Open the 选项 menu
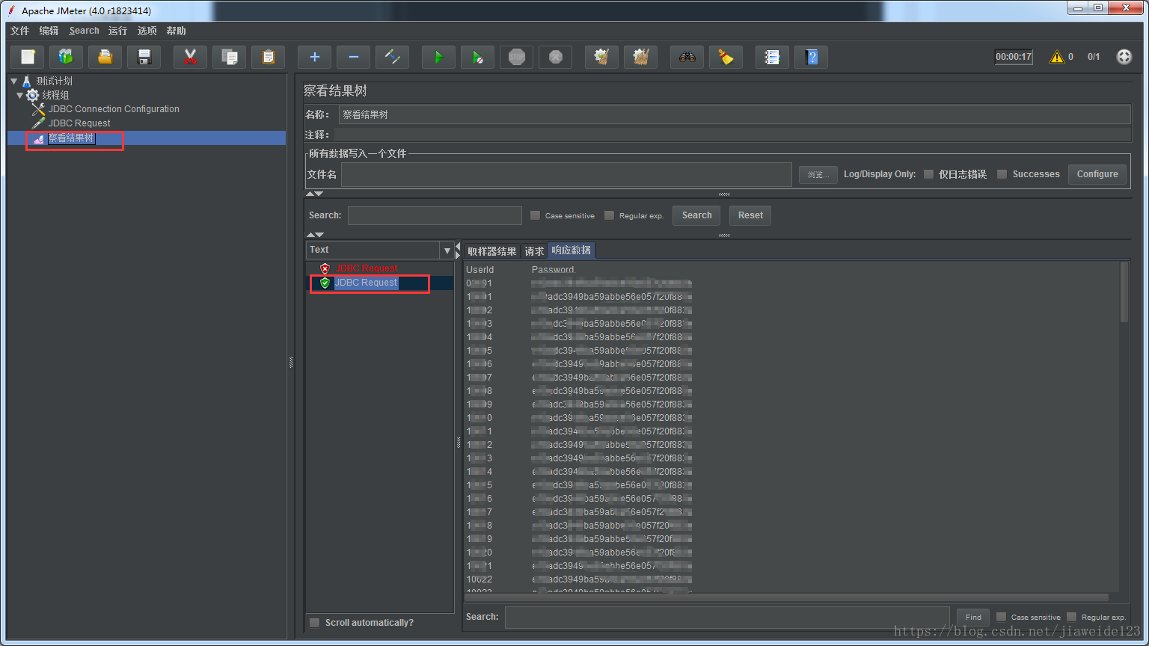 [147, 31]
